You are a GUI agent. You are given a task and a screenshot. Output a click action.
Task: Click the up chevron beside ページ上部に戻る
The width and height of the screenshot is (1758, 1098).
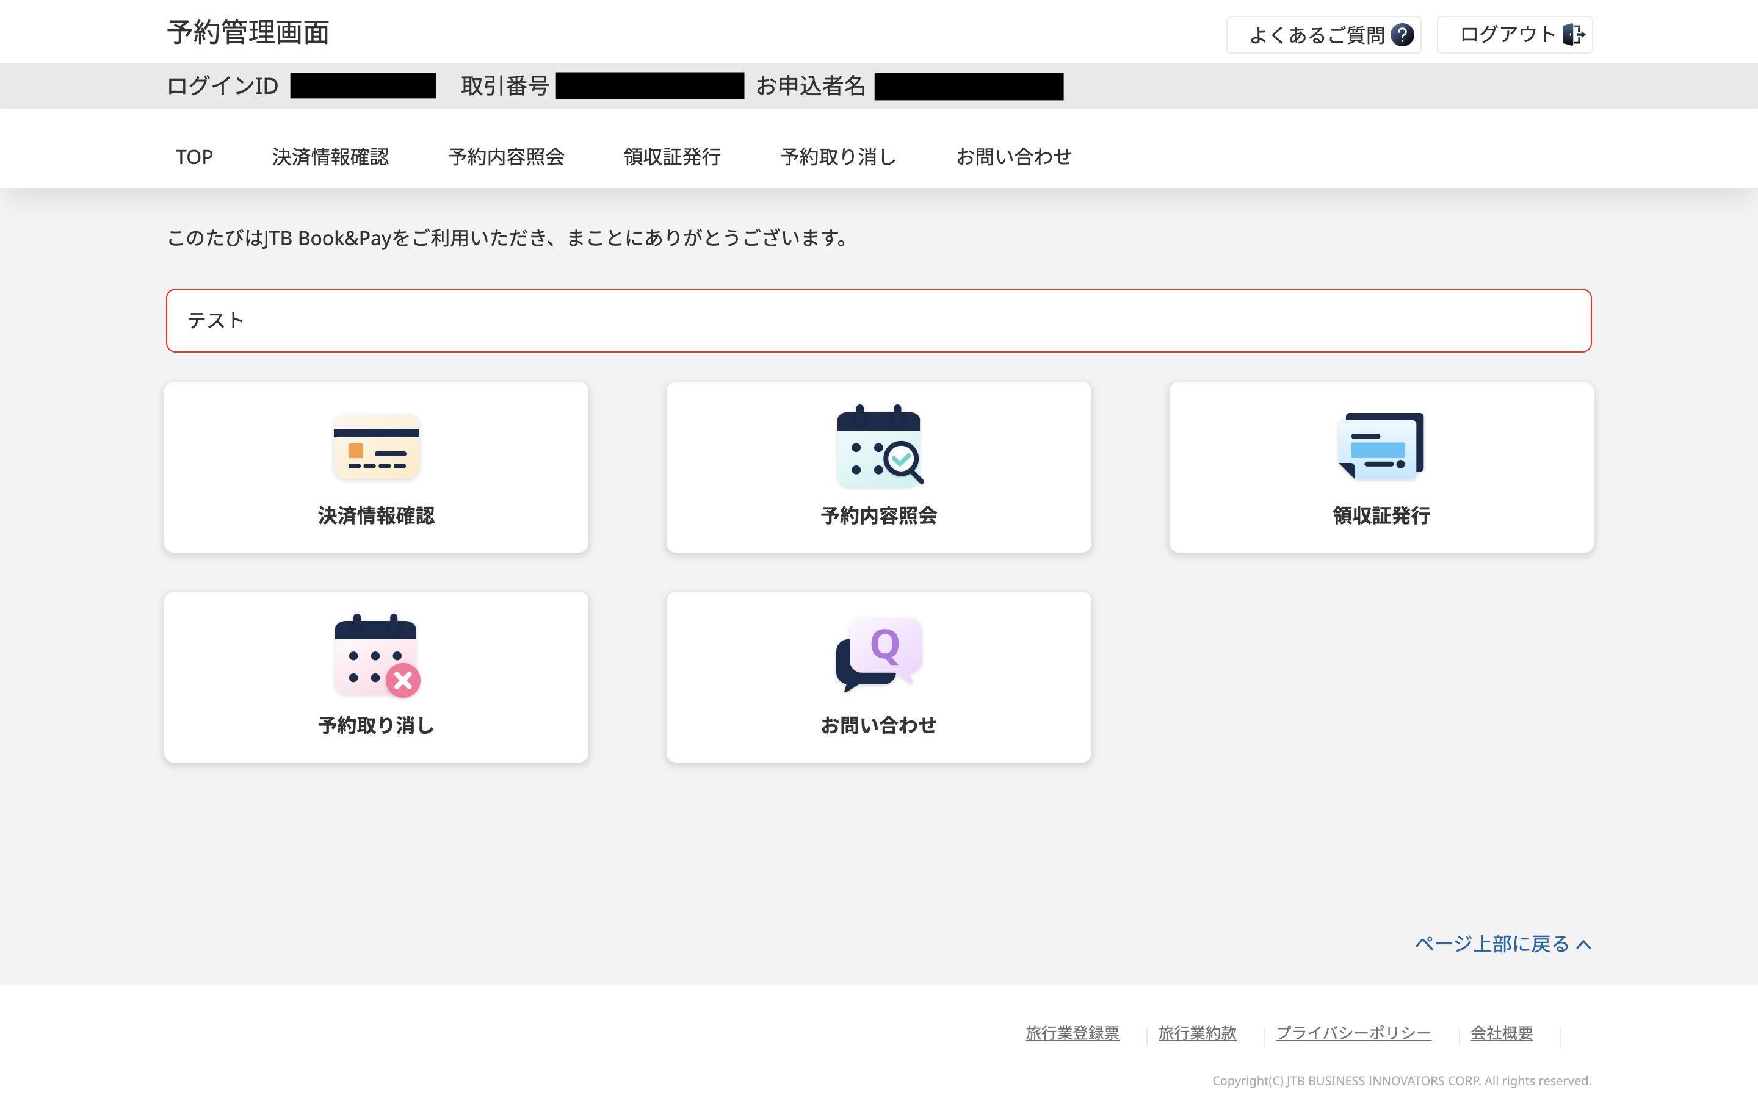pos(1585,944)
